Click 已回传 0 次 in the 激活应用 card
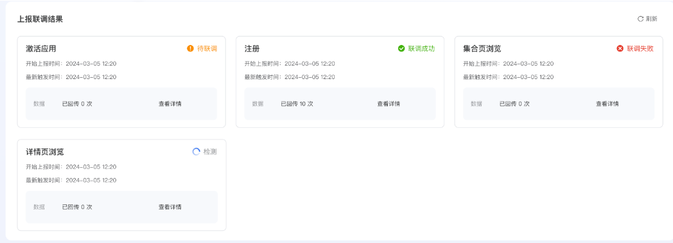Viewport: 673px width, 243px height. pyautogui.click(x=77, y=104)
